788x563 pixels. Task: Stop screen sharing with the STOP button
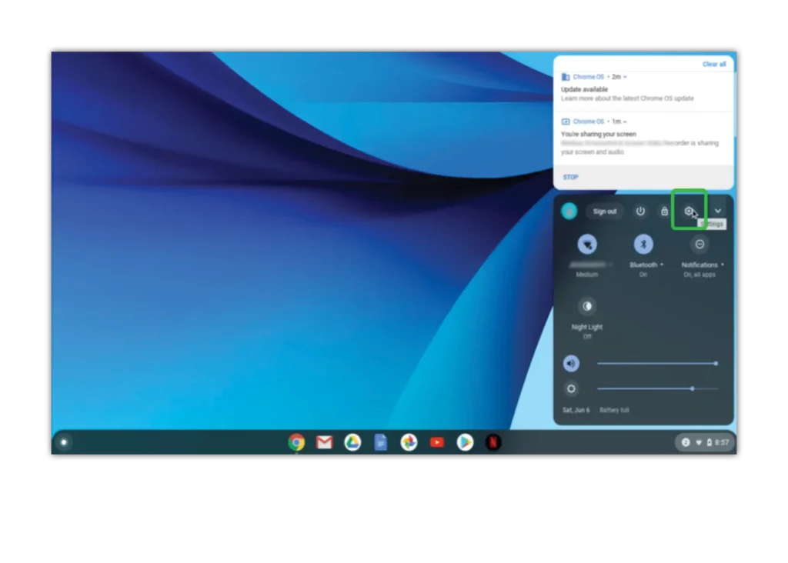570,178
